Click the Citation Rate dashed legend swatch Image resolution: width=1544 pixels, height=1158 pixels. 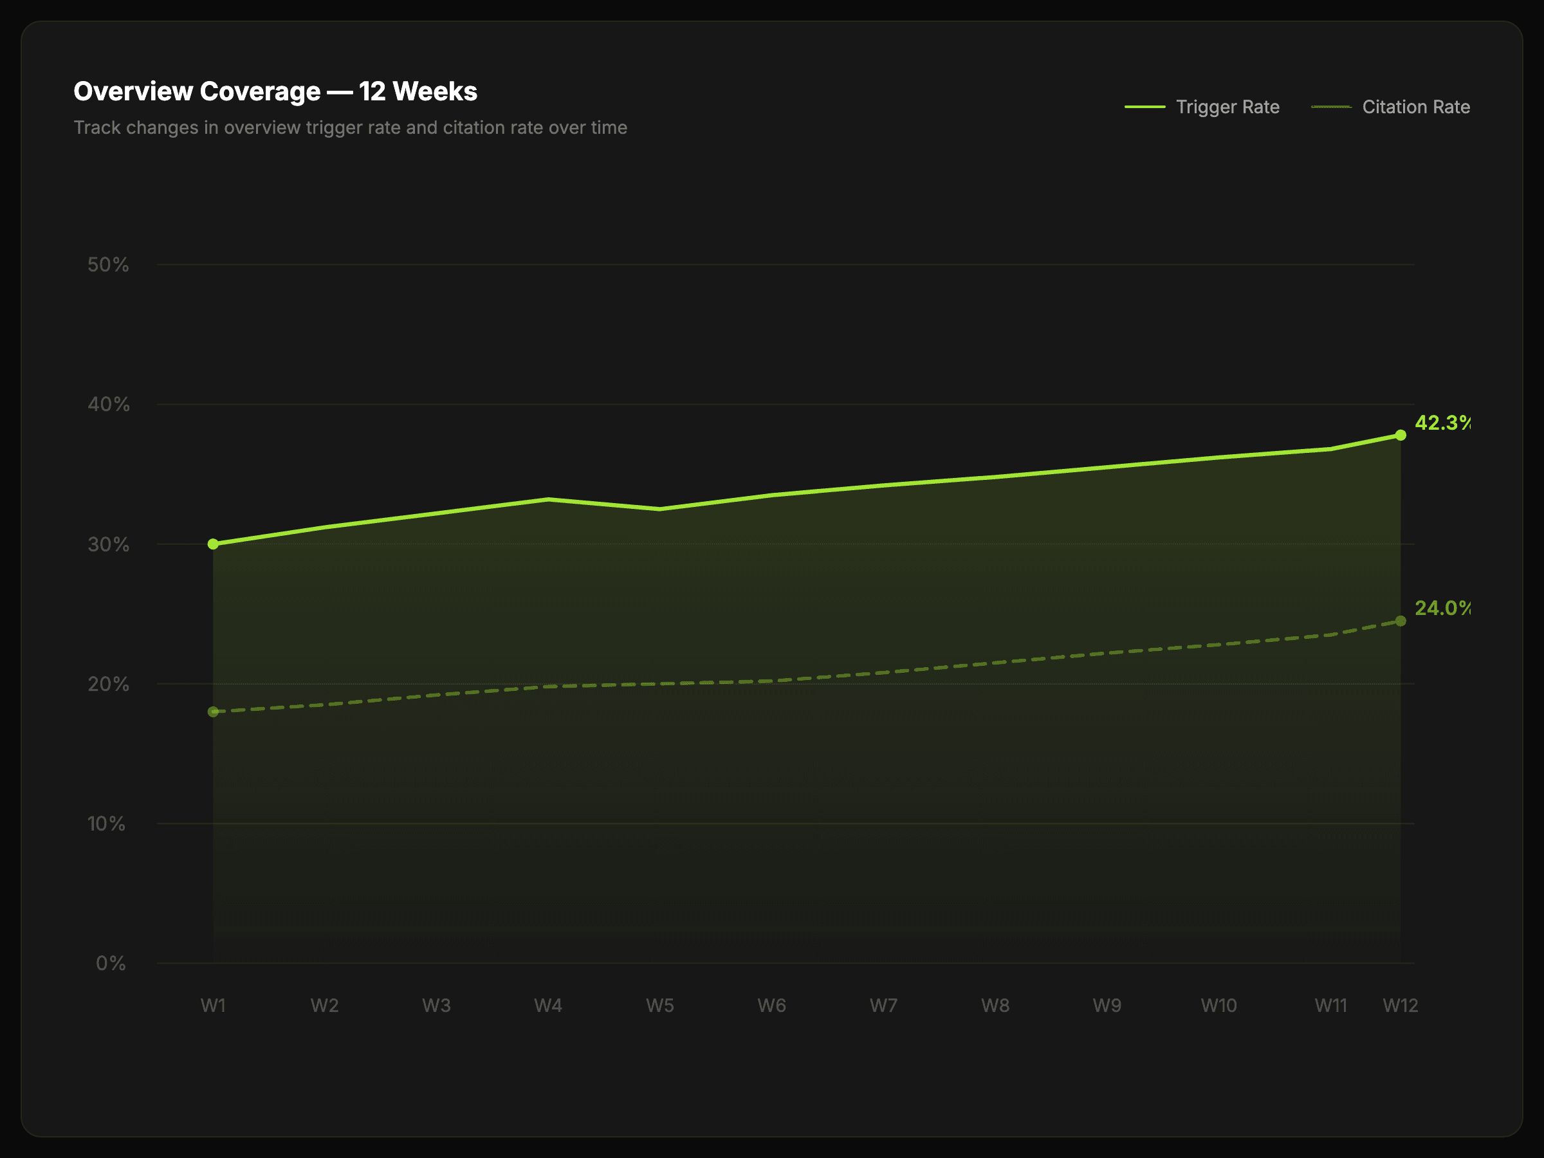click(1330, 107)
